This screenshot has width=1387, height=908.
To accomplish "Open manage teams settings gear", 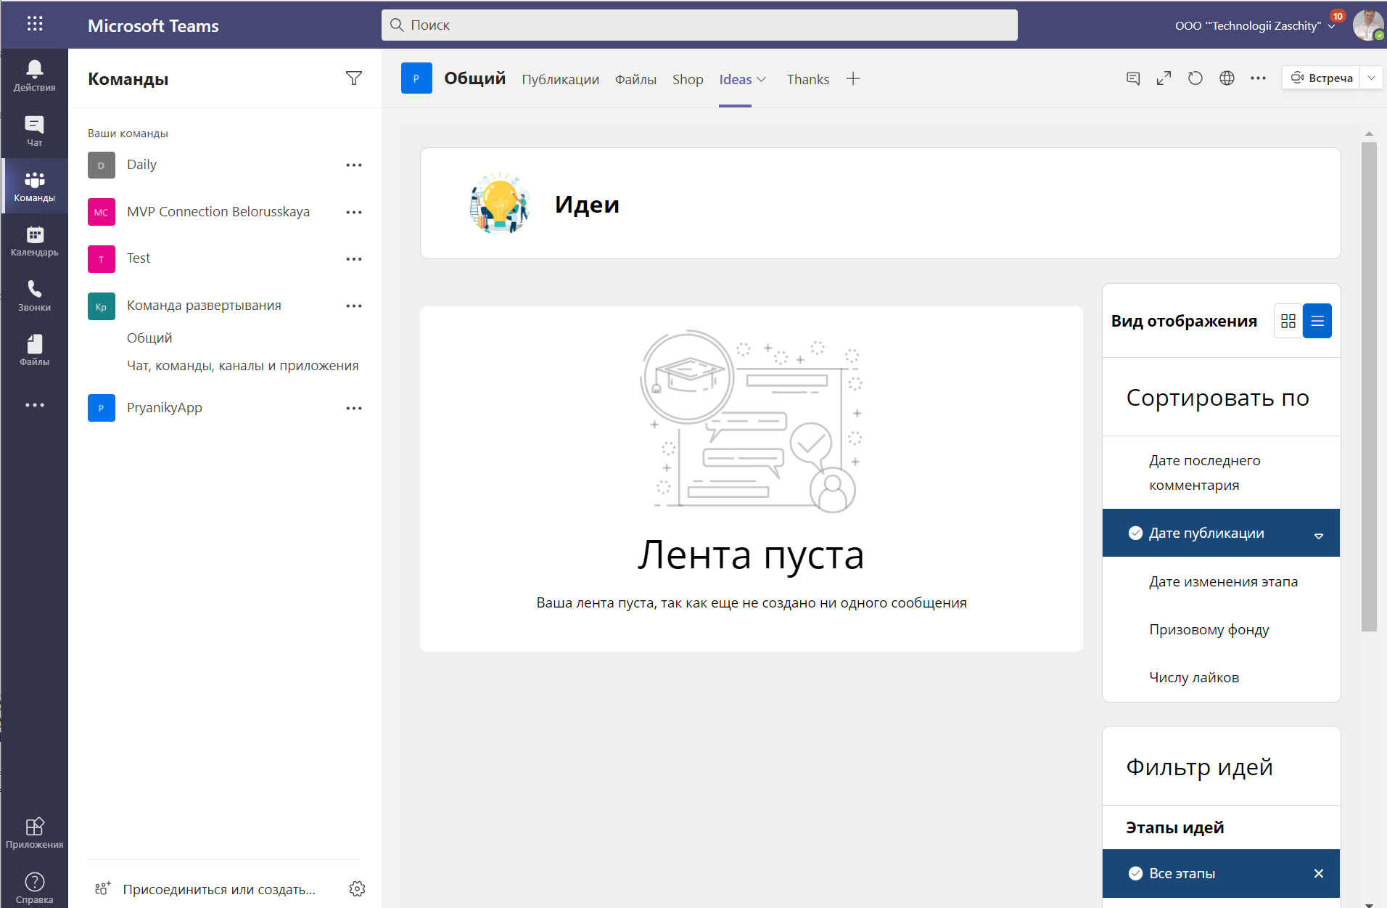I will [357, 889].
